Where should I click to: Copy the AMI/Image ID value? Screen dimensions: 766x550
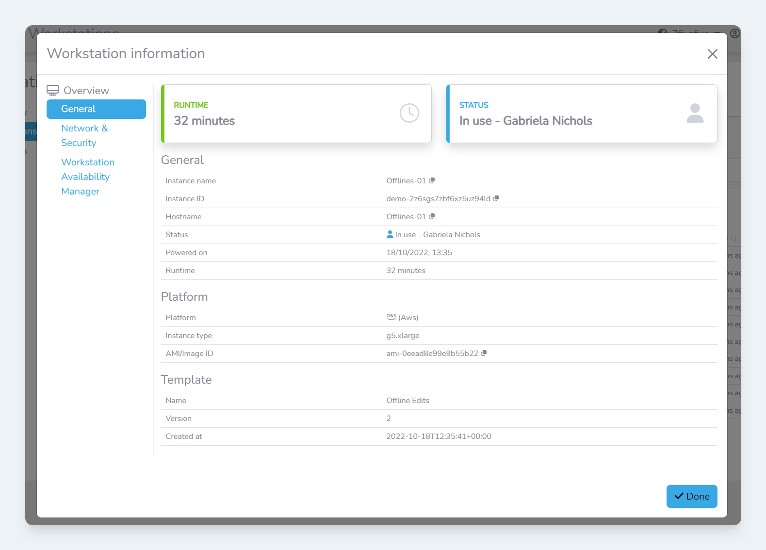coord(484,353)
